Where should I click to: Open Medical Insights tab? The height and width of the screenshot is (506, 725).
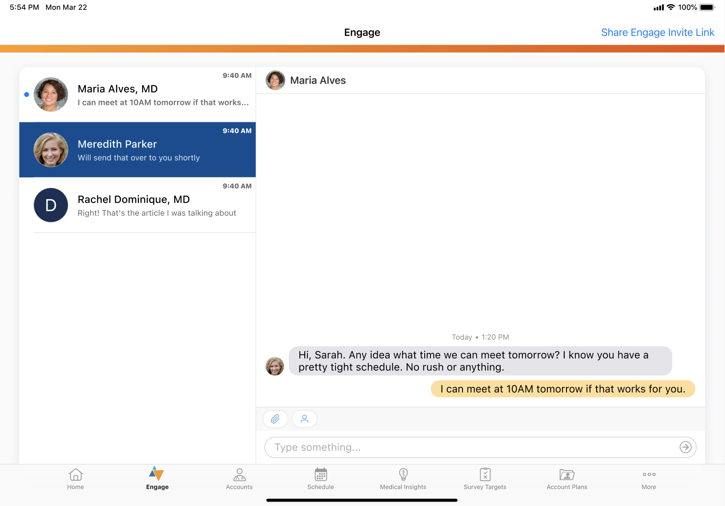403,479
